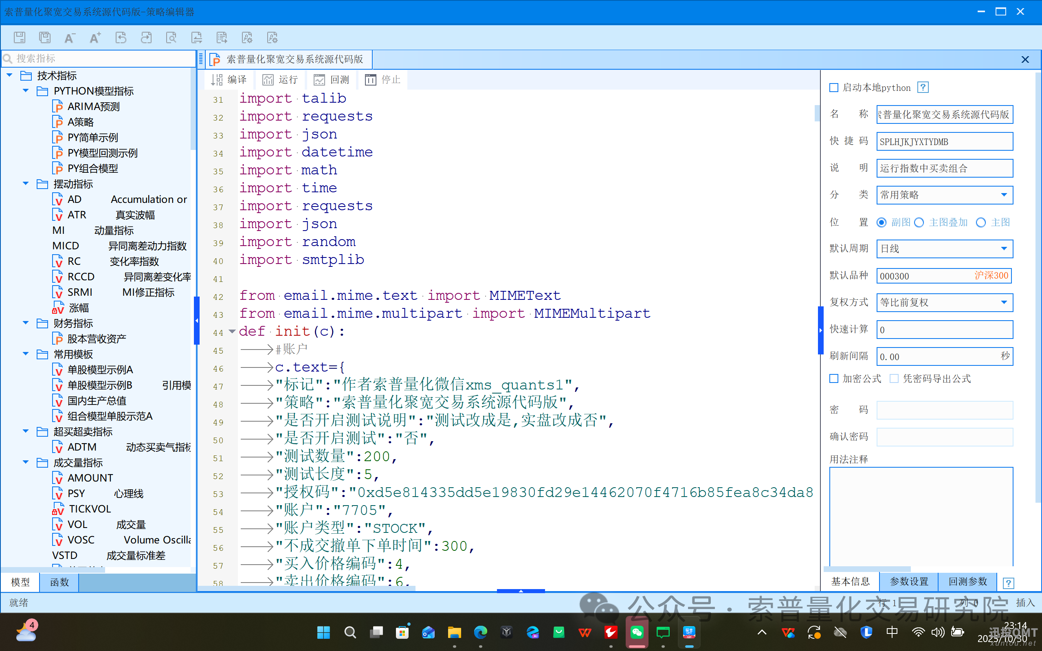This screenshot has width=1042, height=651.
Task: Click the 运行 run button
Action: click(x=280, y=80)
